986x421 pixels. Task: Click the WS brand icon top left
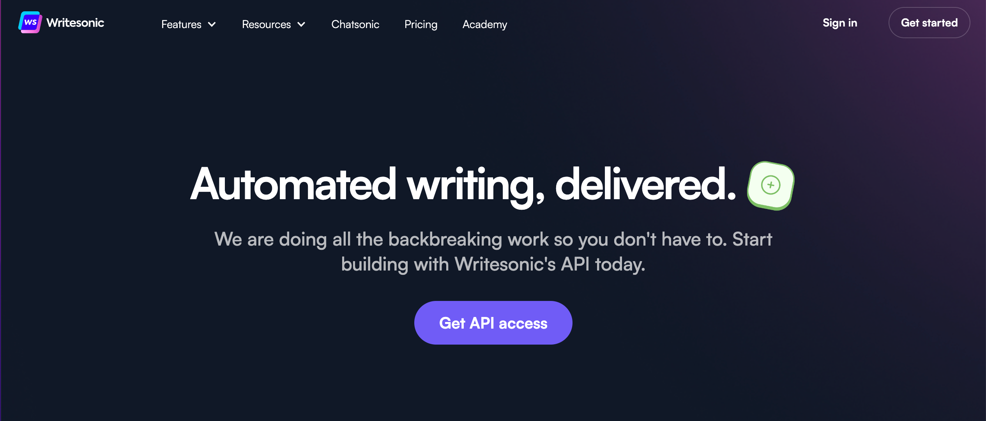[x=28, y=23]
